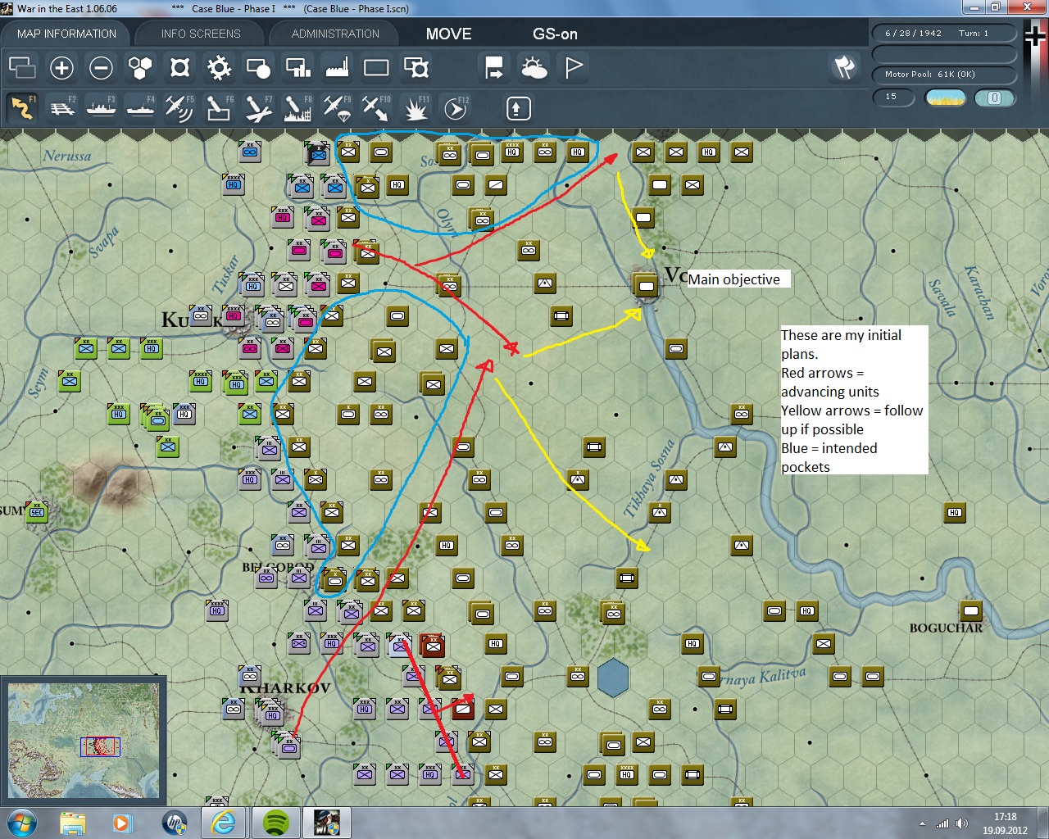Click the 6/28/1942 Turn 1 date field
This screenshot has width=1049, height=839.
944,34
